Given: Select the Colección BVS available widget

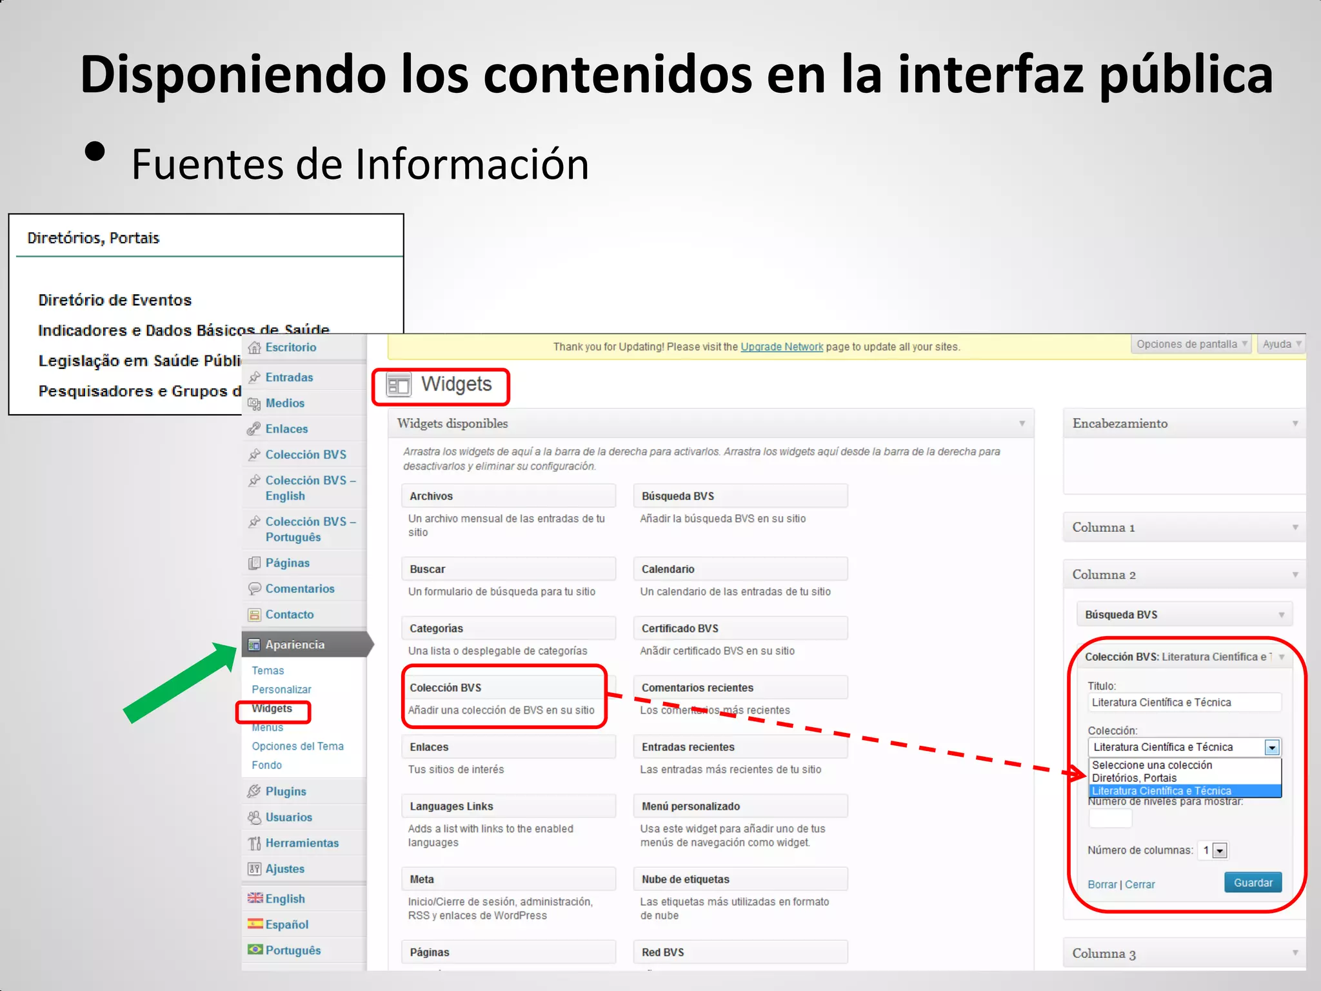Looking at the screenshot, I should point(508,688).
